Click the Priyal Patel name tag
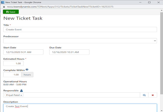Image resolution: width=163 pixels, height=112 pixels. pos(14,95)
